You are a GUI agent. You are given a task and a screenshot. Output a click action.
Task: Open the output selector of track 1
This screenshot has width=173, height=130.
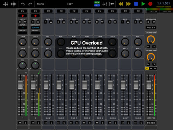point(23,33)
